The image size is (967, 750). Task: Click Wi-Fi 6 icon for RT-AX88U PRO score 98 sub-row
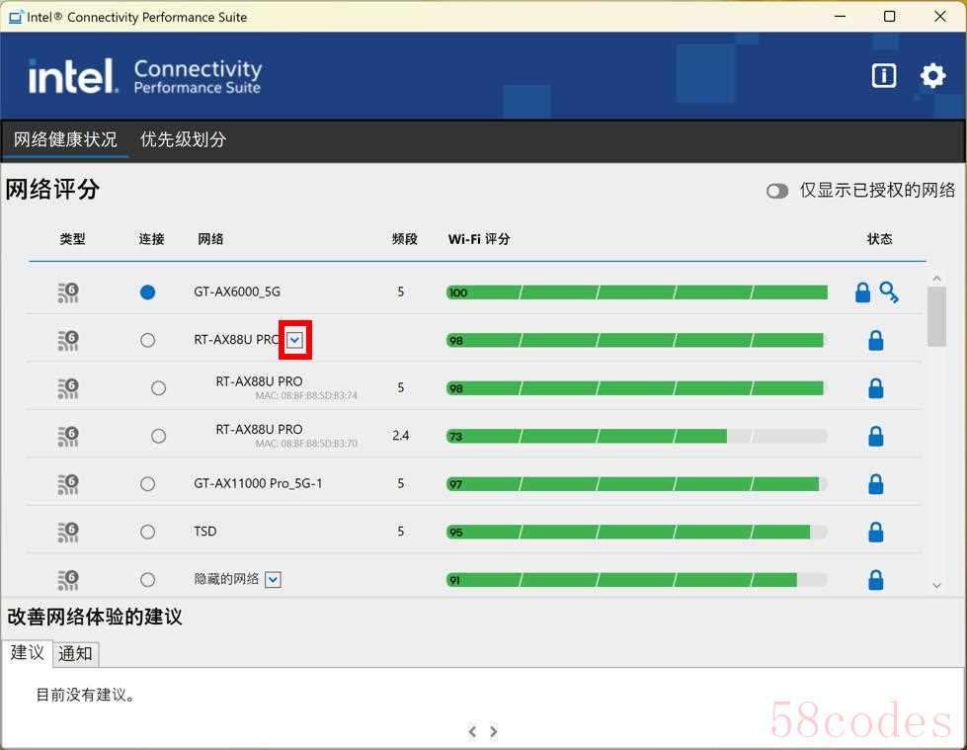68,388
